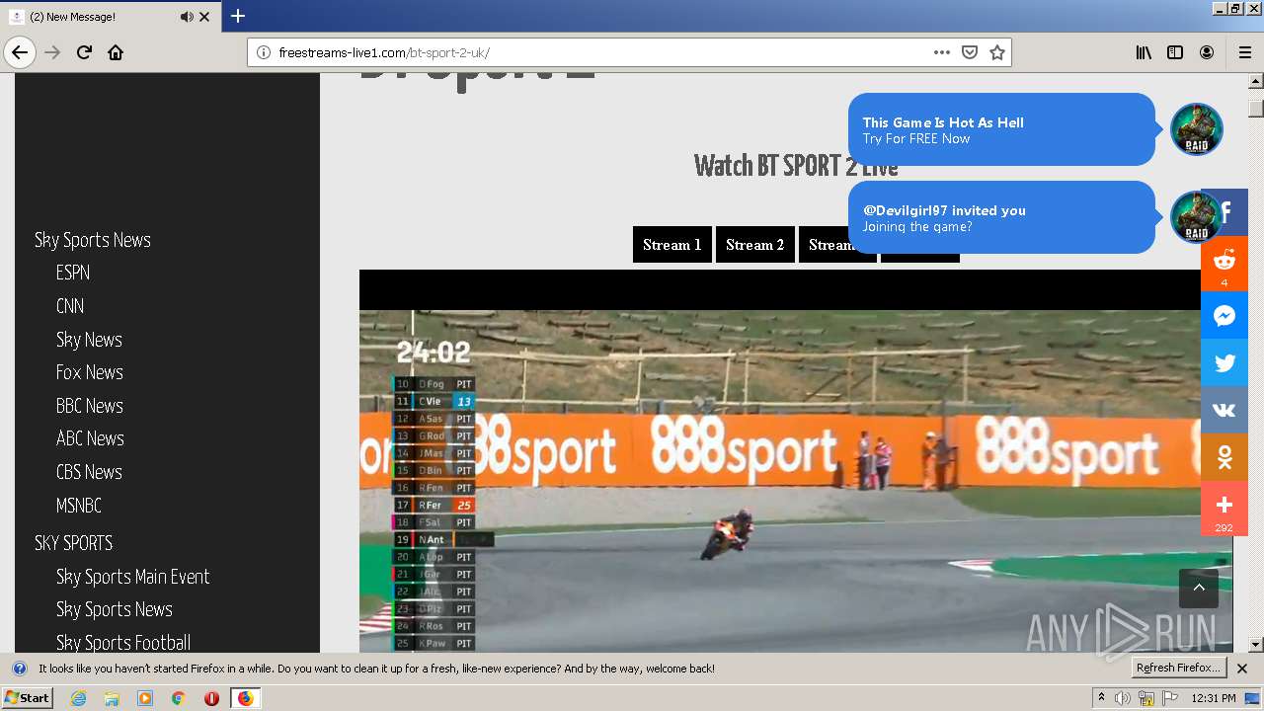The image size is (1264, 711).
Task: Bookmark this page with star icon
Action: point(997,52)
